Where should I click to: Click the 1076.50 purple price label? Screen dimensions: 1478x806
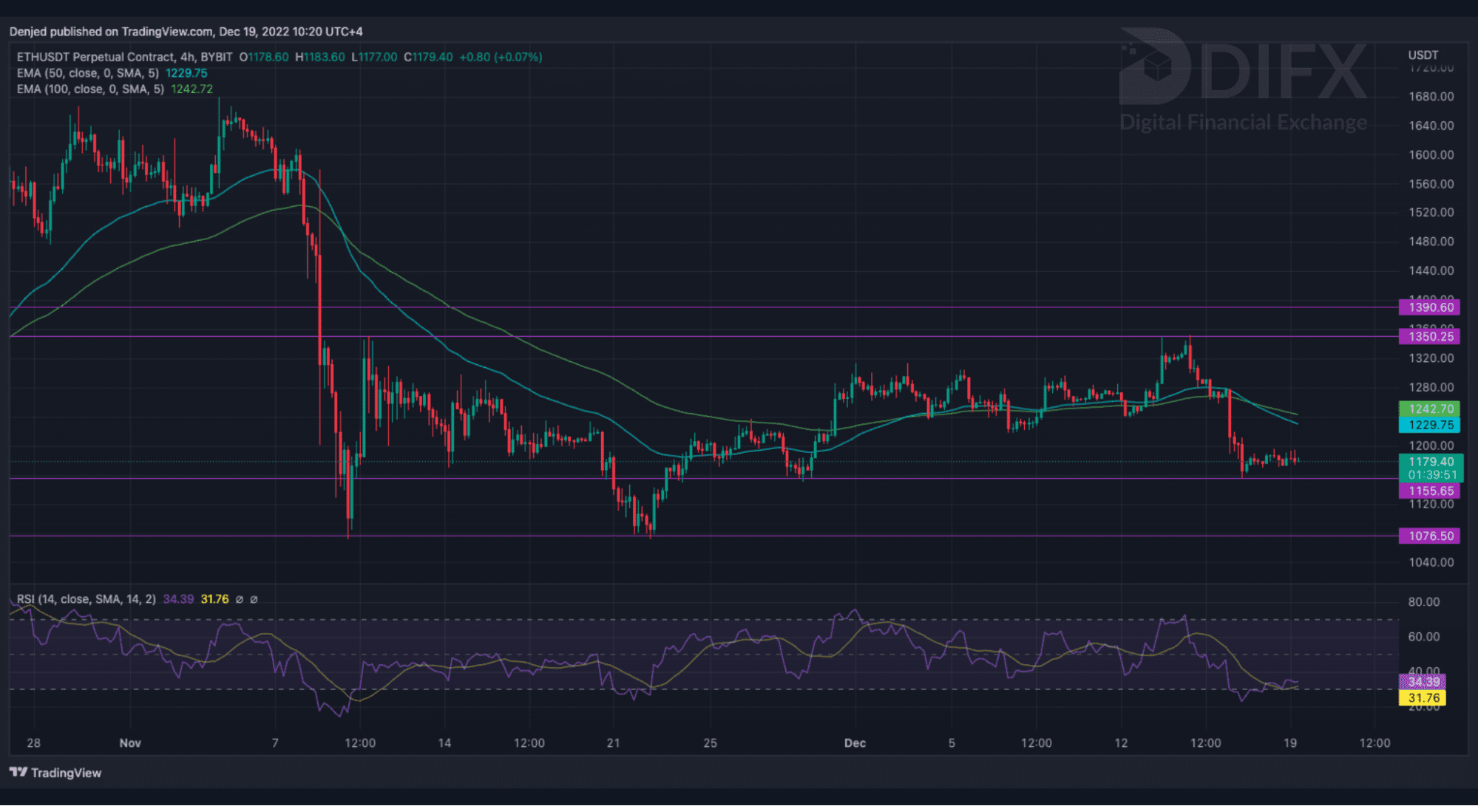(1429, 536)
